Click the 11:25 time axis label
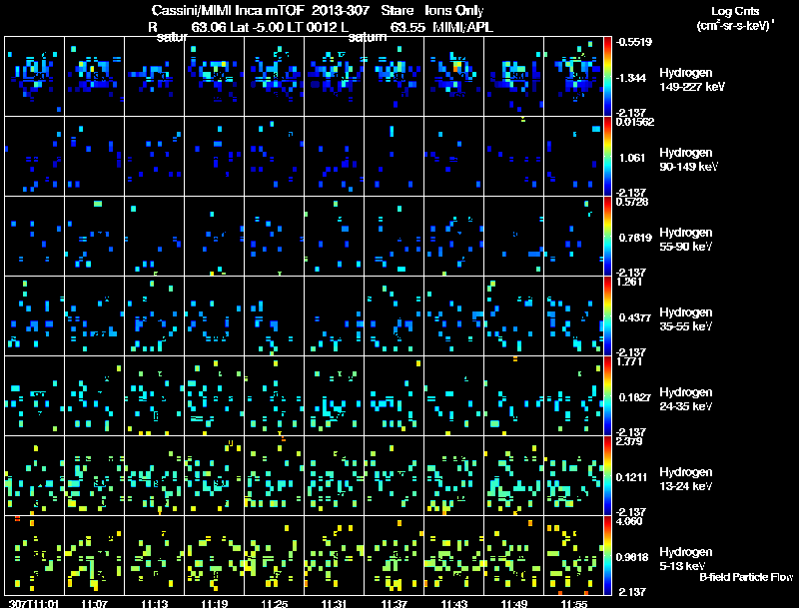The height and width of the screenshot is (608, 799). coord(274,603)
